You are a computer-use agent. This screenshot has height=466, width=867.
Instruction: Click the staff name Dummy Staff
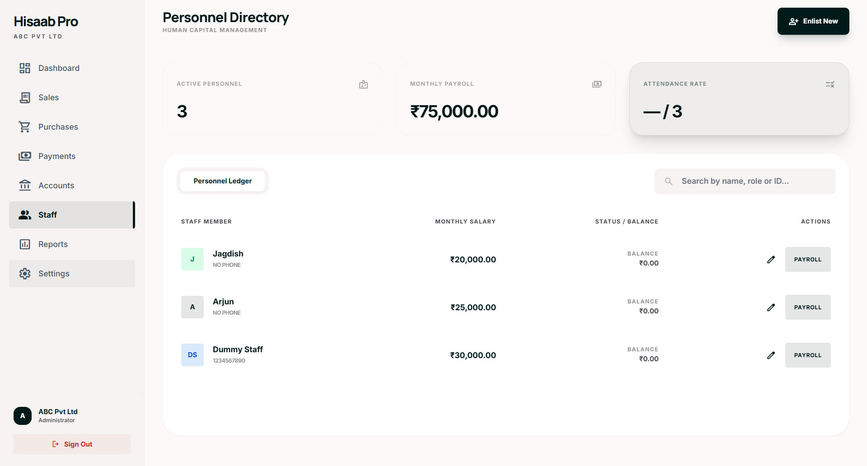tap(238, 349)
